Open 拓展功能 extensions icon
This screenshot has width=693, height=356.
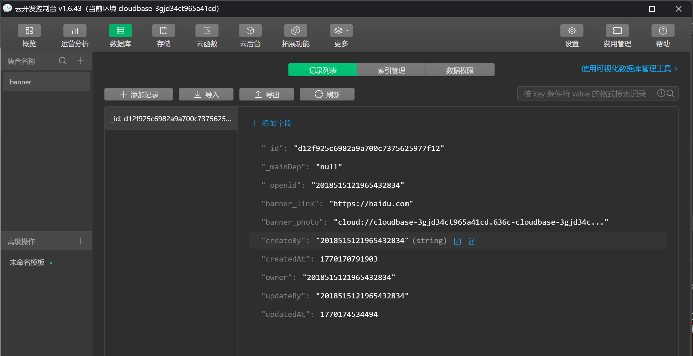(295, 31)
